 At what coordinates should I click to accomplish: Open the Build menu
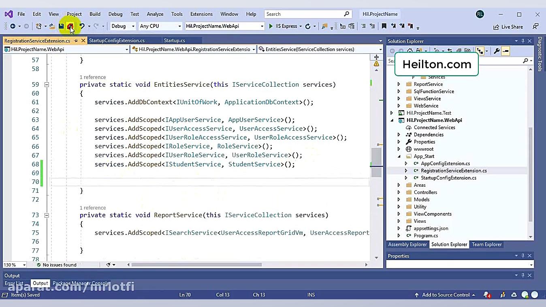point(95,14)
